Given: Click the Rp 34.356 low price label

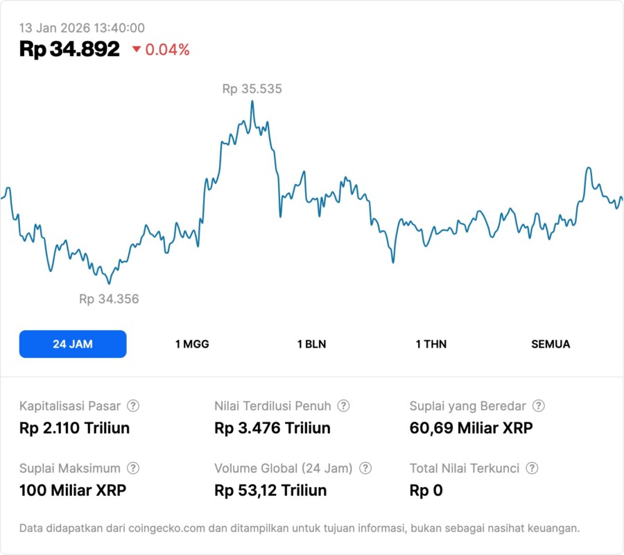Looking at the screenshot, I should tap(109, 299).
